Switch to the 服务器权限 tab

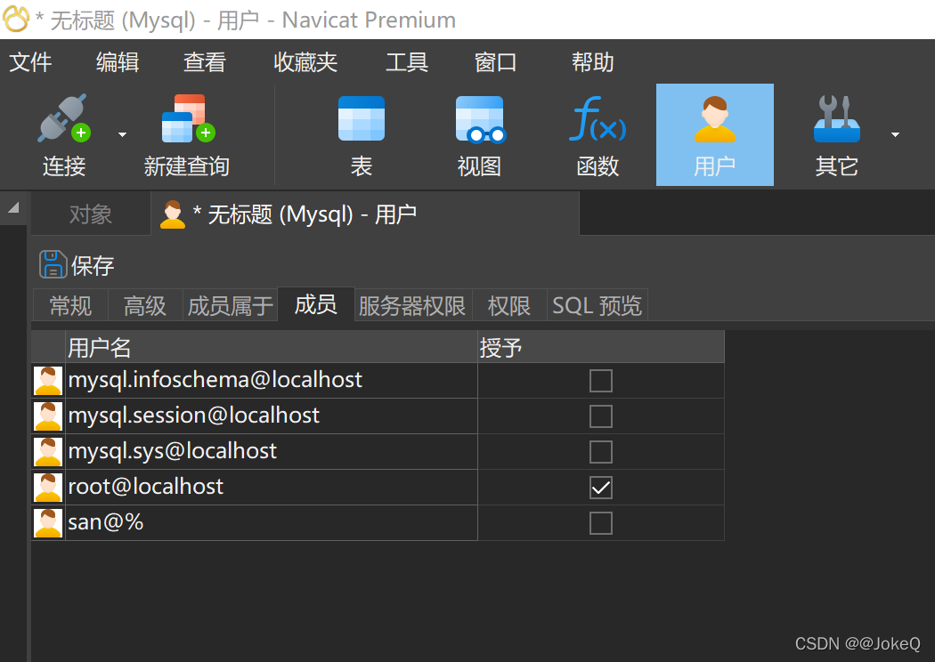click(412, 306)
